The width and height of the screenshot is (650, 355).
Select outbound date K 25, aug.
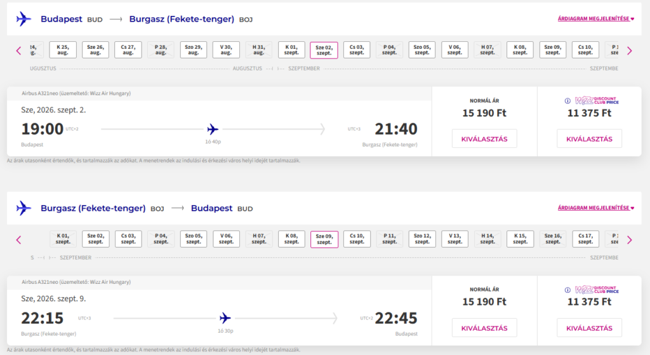click(x=63, y=50)
